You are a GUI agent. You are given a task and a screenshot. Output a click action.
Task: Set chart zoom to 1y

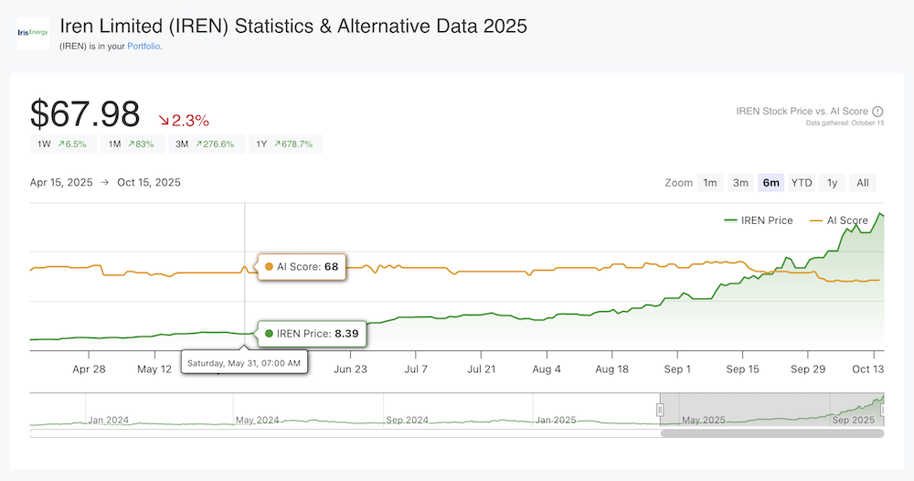(x=832, y=183)
